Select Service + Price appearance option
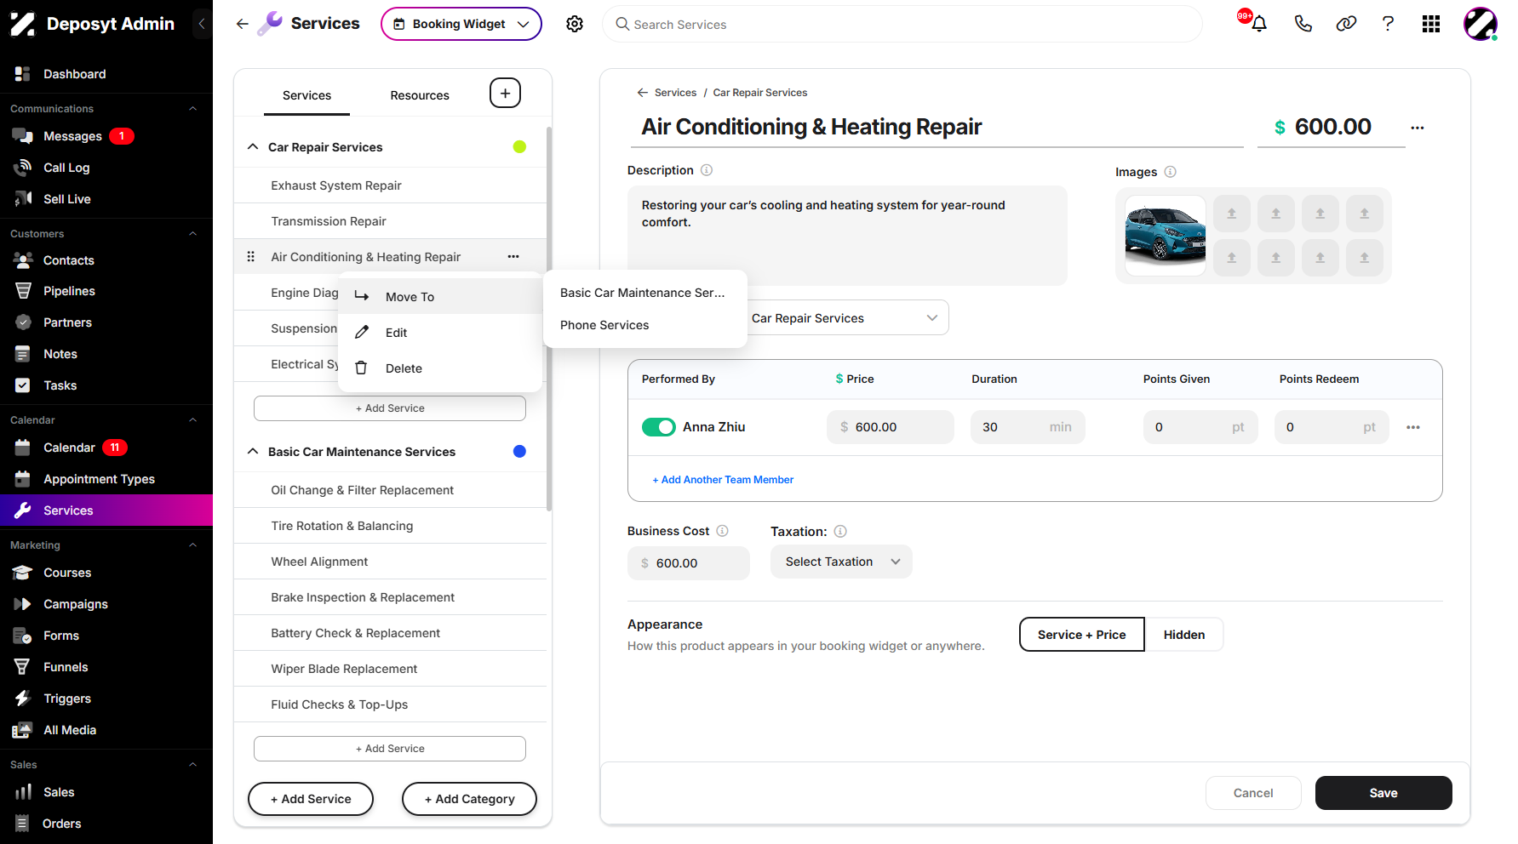The image size is (1518, 844). (x=1082, y=635)
